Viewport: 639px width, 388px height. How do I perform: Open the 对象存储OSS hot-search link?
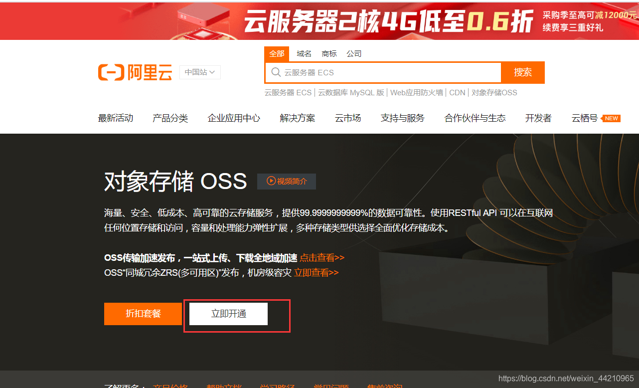point(494,93)
